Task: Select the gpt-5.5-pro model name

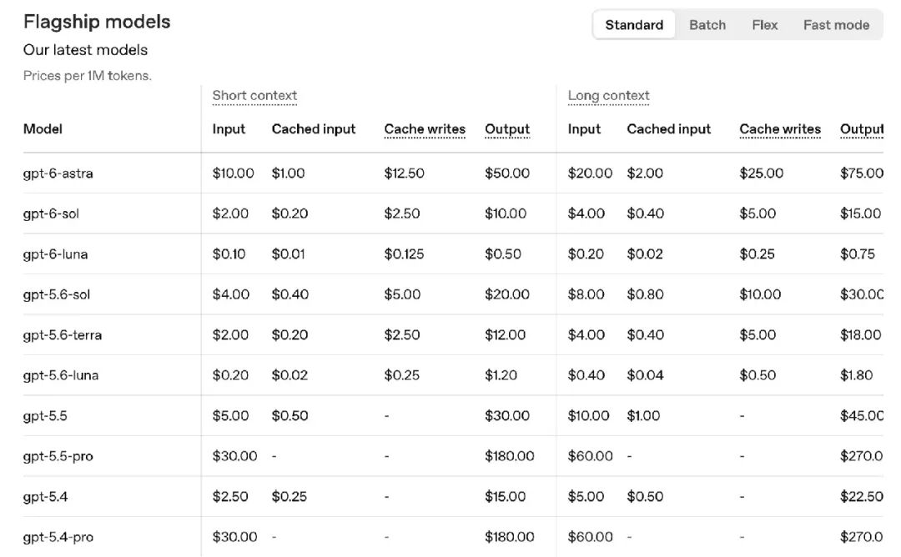Action: pyautogui.click(x=58, y=456)
